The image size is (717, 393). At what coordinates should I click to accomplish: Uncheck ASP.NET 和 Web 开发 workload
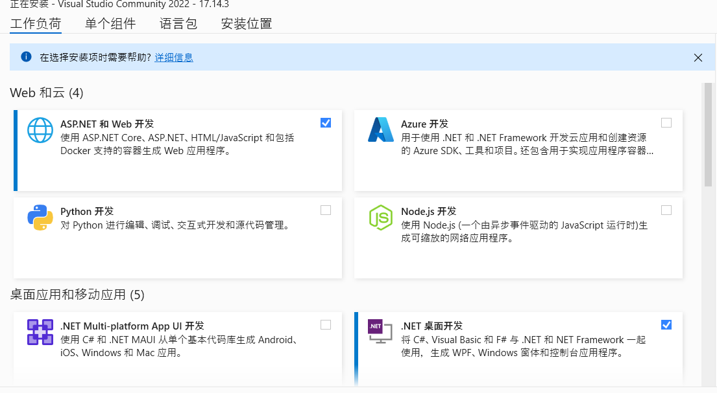click(x=326, y=123)
